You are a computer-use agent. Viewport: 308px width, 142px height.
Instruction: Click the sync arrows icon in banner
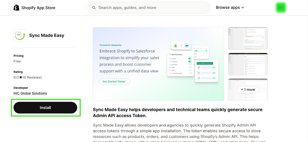[x=181, y=46]
